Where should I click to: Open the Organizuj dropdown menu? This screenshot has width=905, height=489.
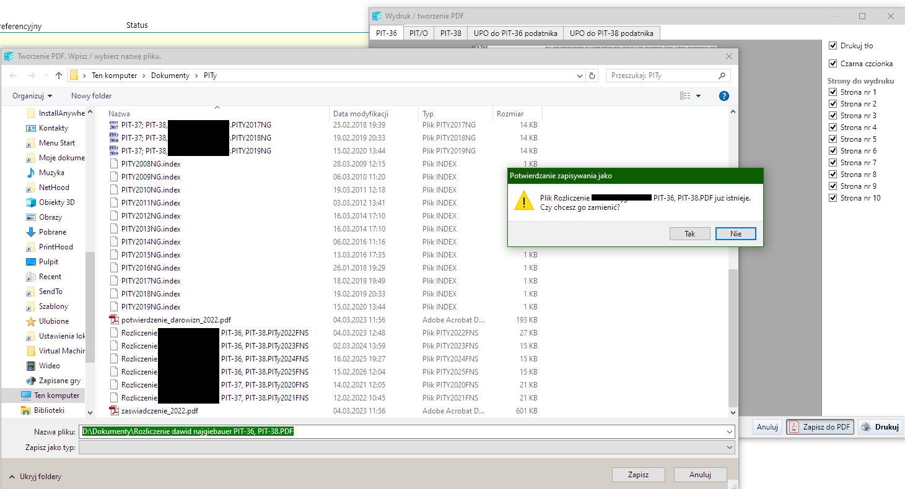click(x=32, y=96)
